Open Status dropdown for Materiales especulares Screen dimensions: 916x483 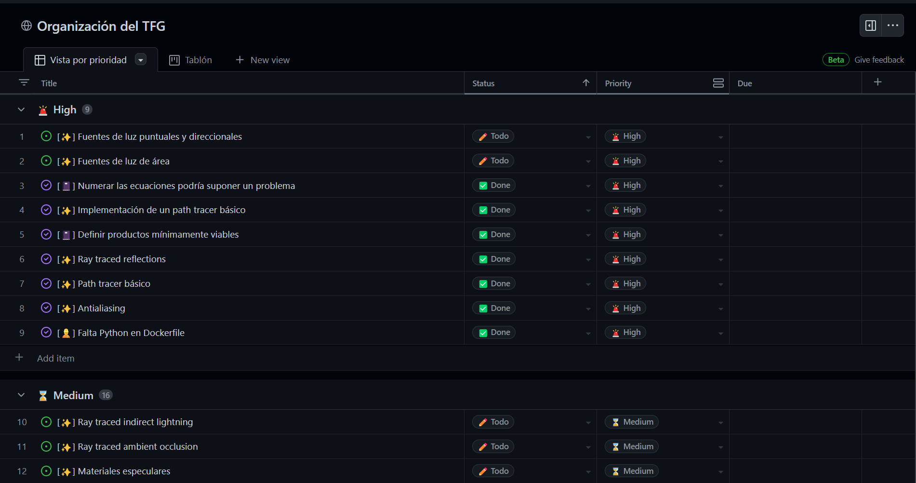588,472
